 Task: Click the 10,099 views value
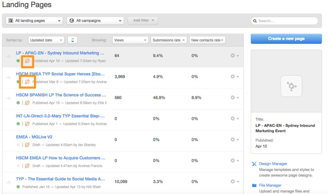coord(121,181)
